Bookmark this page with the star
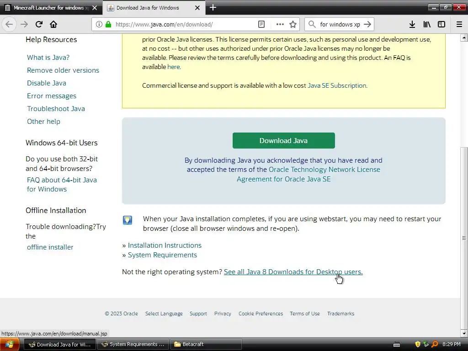Viewport: 468px width, 351px height. [x=293, y=24]
